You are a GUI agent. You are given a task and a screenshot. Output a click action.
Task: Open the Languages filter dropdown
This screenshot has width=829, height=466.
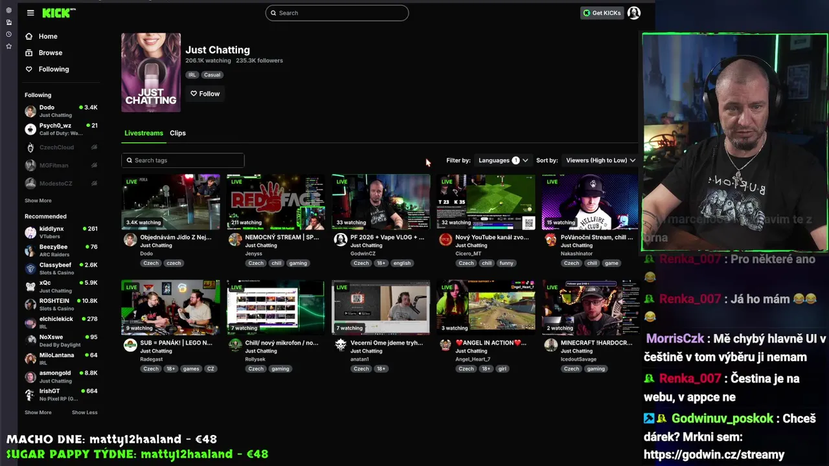(503, 161)
